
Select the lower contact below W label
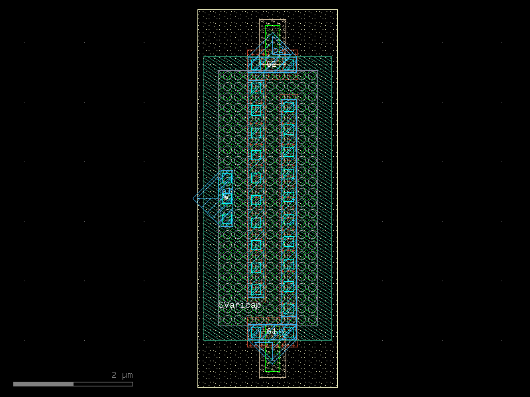(227, 217)
